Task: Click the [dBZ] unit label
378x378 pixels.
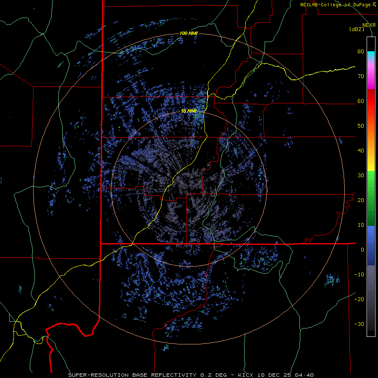Action: pyautogui.click(x=357, y=29)
